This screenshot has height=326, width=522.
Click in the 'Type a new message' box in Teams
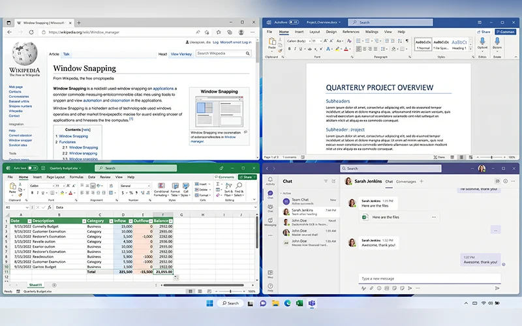tap(429, 278)
